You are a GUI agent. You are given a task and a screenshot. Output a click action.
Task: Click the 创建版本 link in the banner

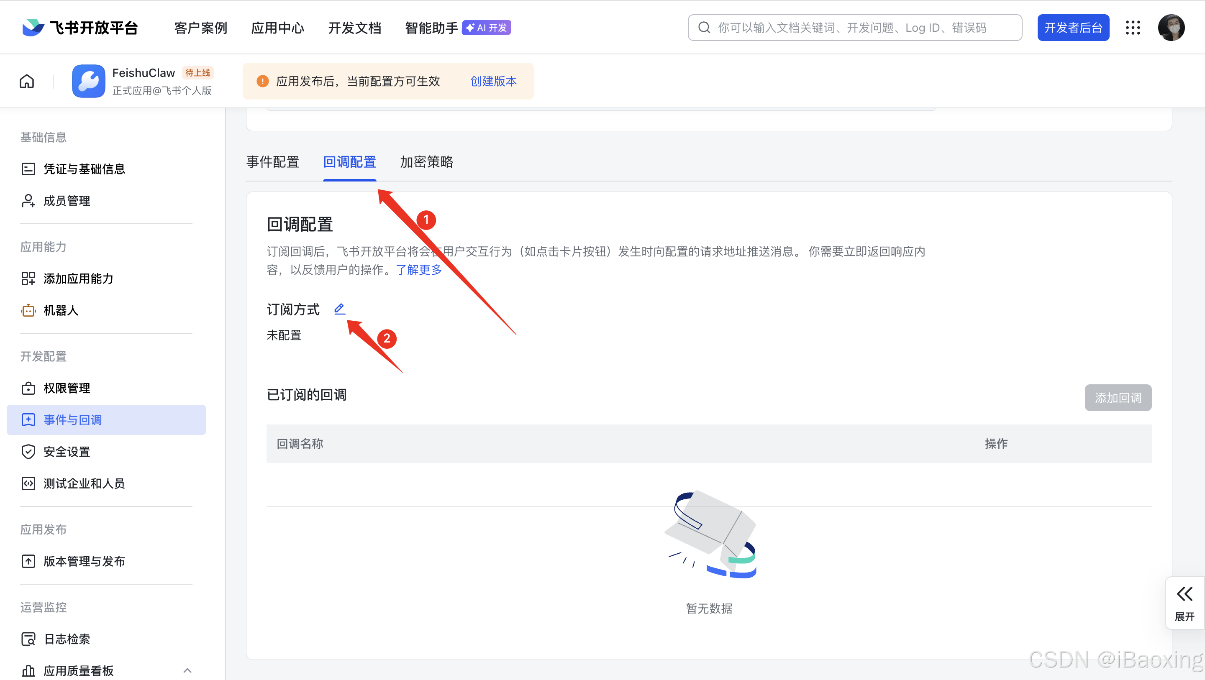point(493,81)
